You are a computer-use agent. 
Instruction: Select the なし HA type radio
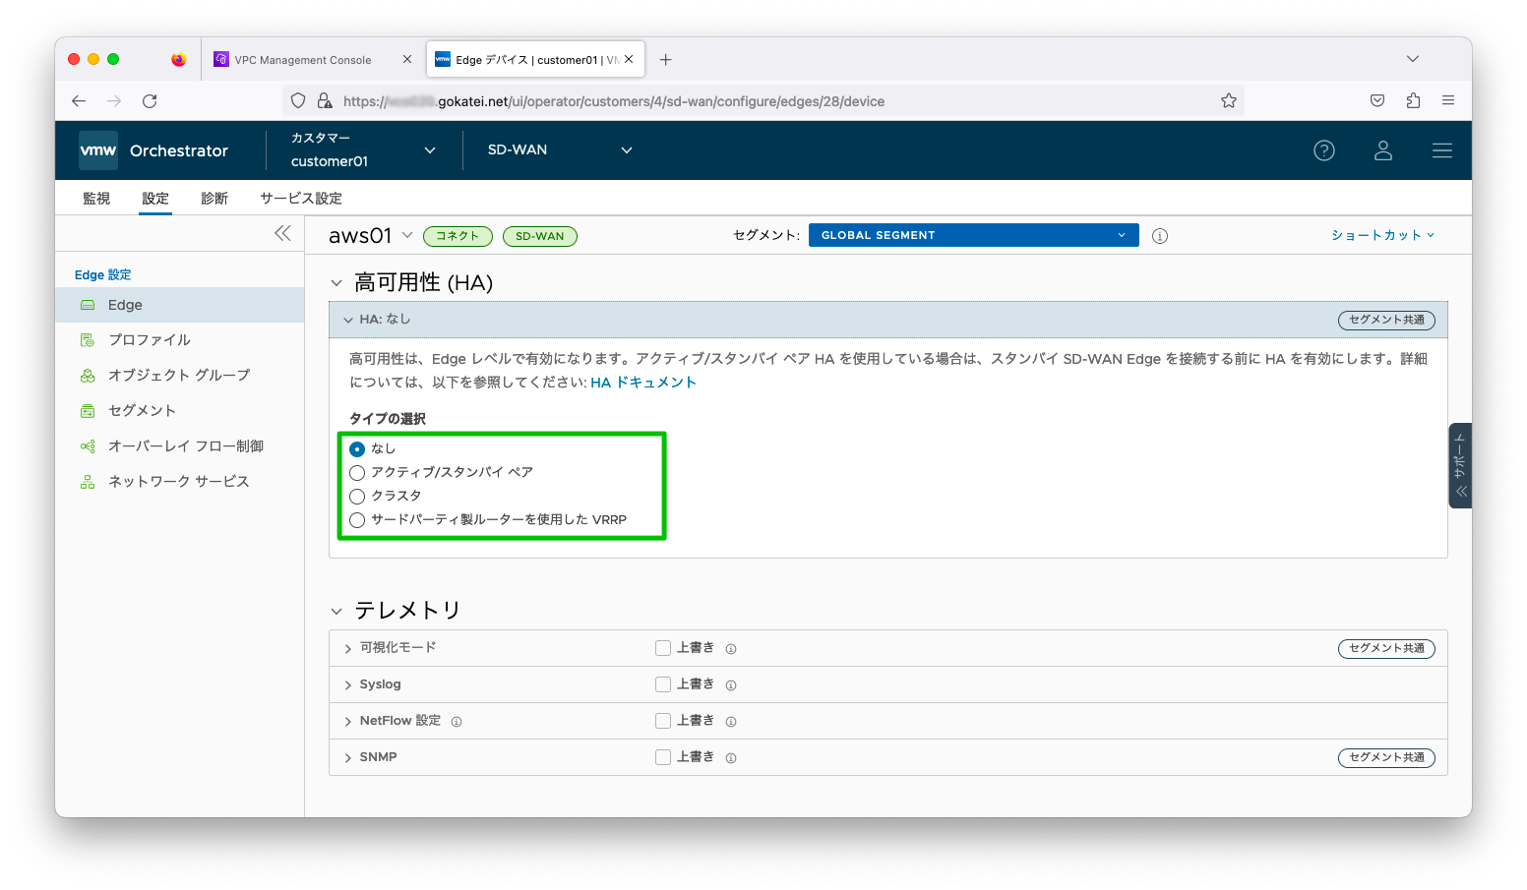coord(357,448)
